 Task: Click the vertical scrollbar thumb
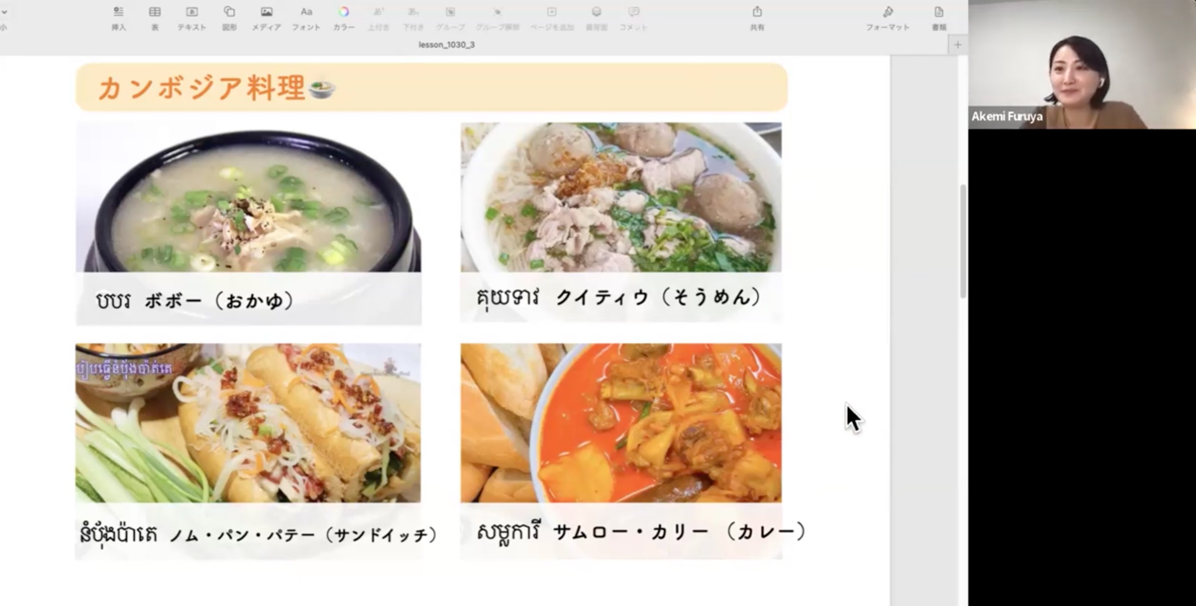click(x=963, y=241)
